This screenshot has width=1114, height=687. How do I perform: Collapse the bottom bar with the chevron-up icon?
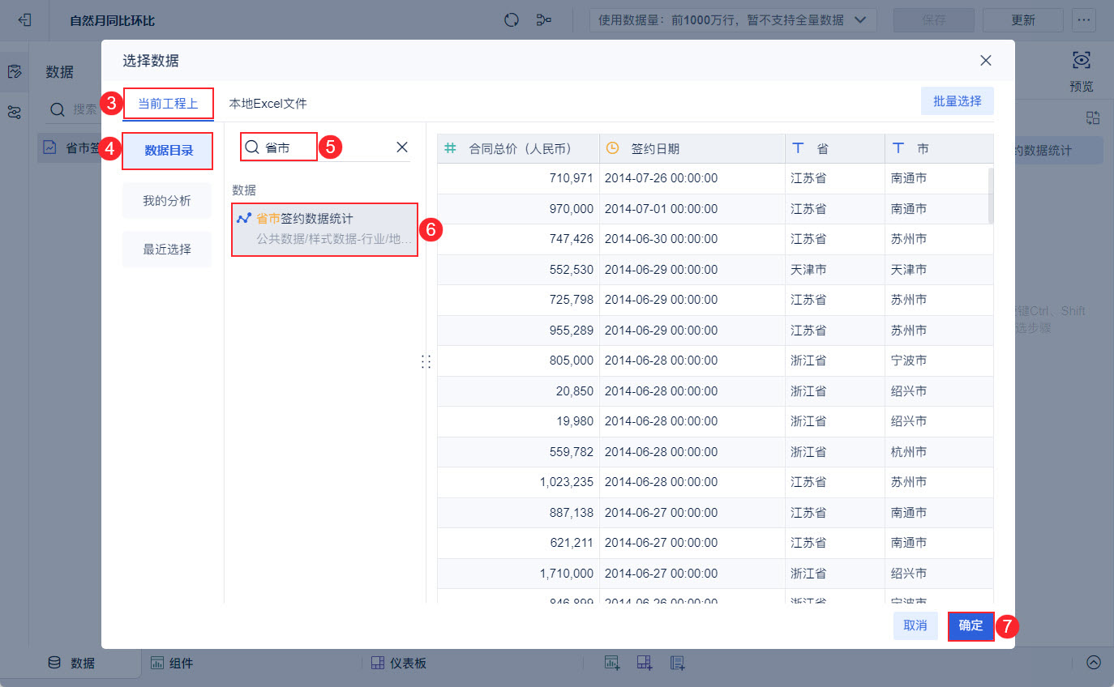click(x=1094, y=663)
